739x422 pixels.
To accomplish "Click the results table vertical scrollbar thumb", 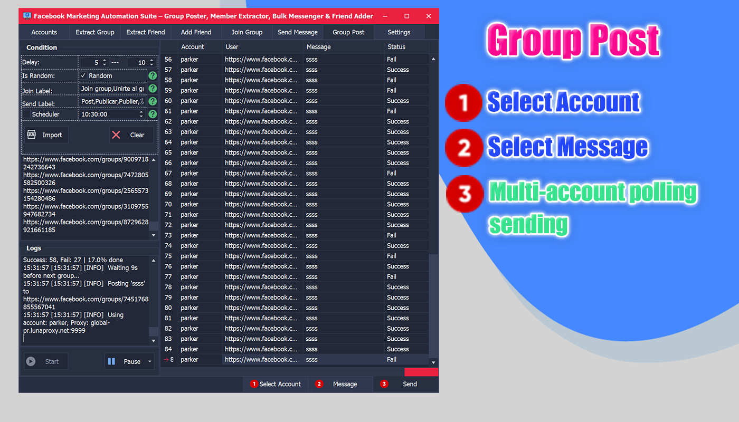I will tap(433, 305).
